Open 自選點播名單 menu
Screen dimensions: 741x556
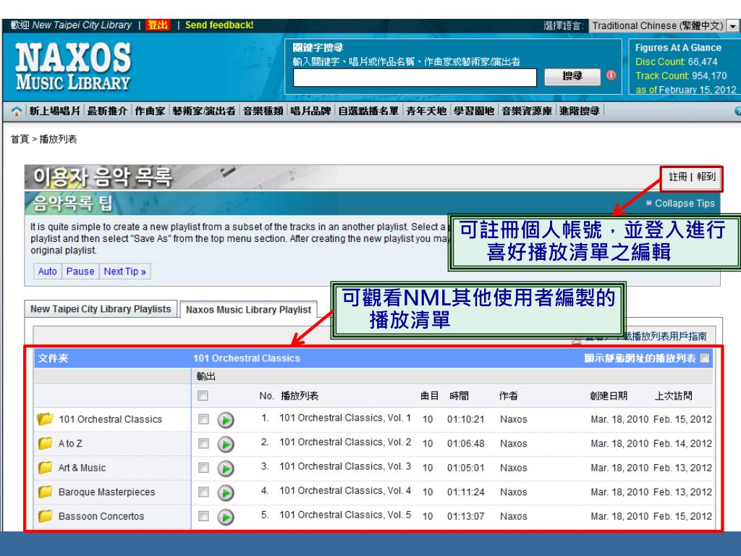[x=368, y=111]
